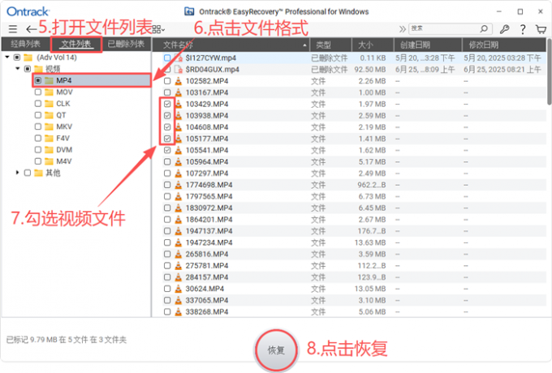Select the DVM folder icon
Viewport: 552px width, 373px height.
point(50,150)
